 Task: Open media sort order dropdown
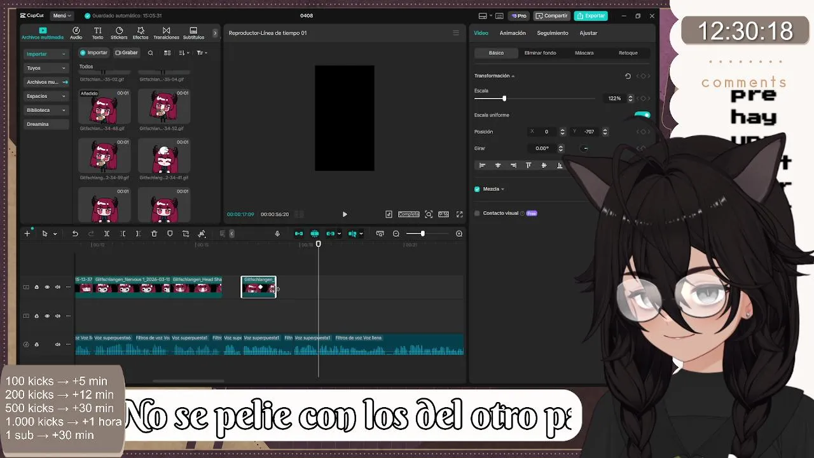tap(183, 53)
